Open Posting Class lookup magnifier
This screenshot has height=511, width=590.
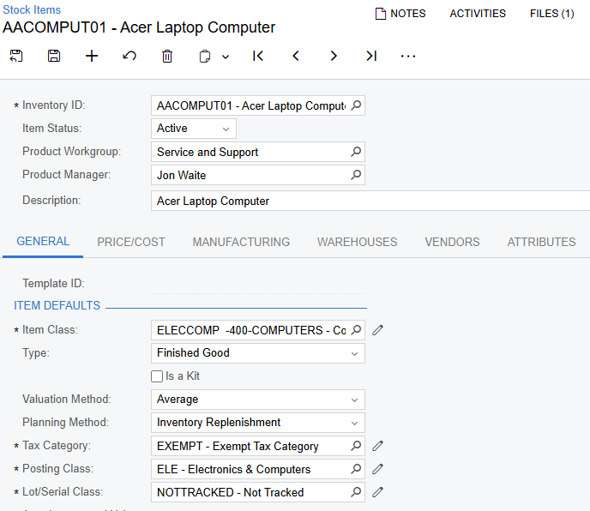point(356,469)
